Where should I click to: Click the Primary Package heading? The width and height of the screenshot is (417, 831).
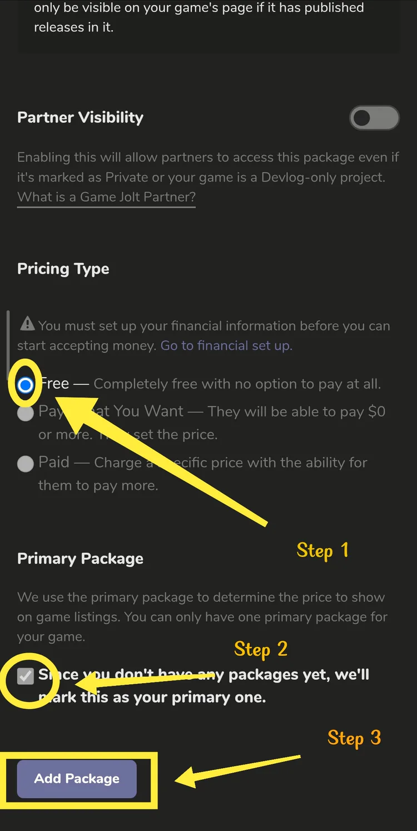[81, 559]
